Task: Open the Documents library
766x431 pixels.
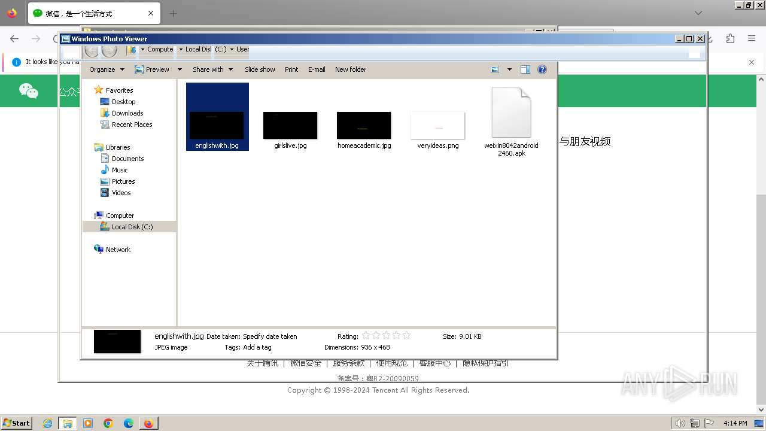Action: 122,159
